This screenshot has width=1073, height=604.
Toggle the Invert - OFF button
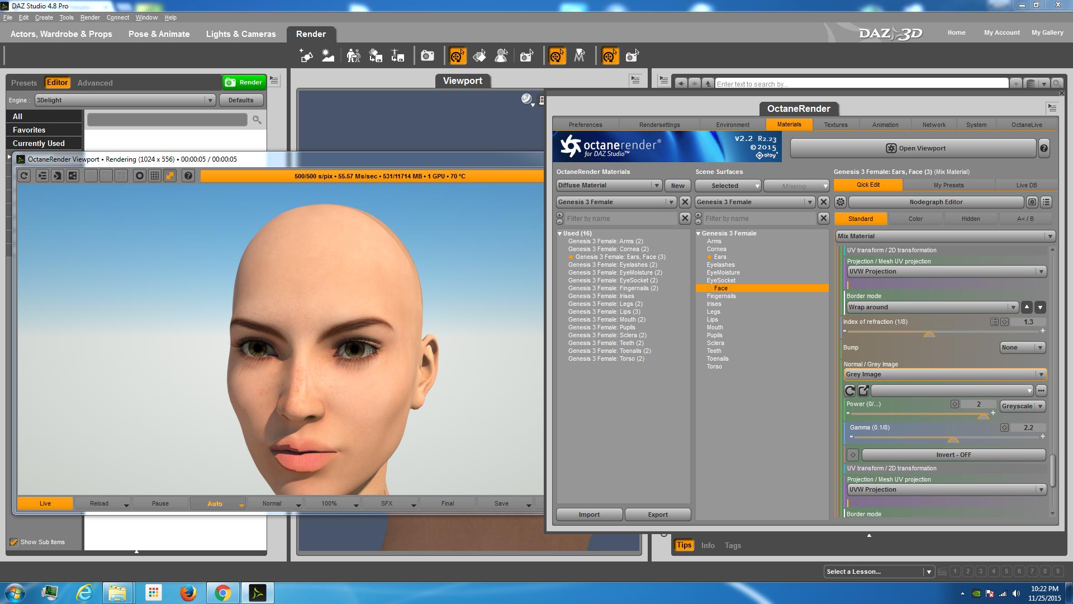[953, 455]
